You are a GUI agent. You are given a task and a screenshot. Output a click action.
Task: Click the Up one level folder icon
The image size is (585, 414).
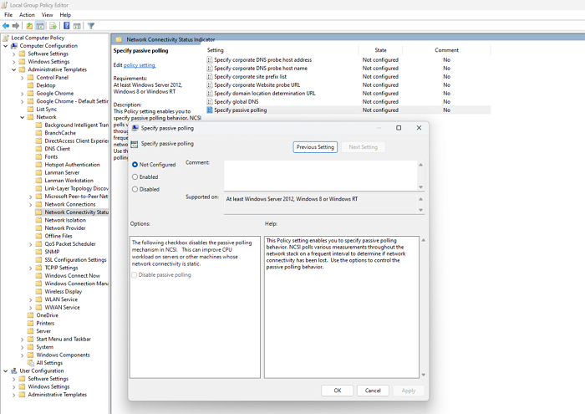(29, 26)
